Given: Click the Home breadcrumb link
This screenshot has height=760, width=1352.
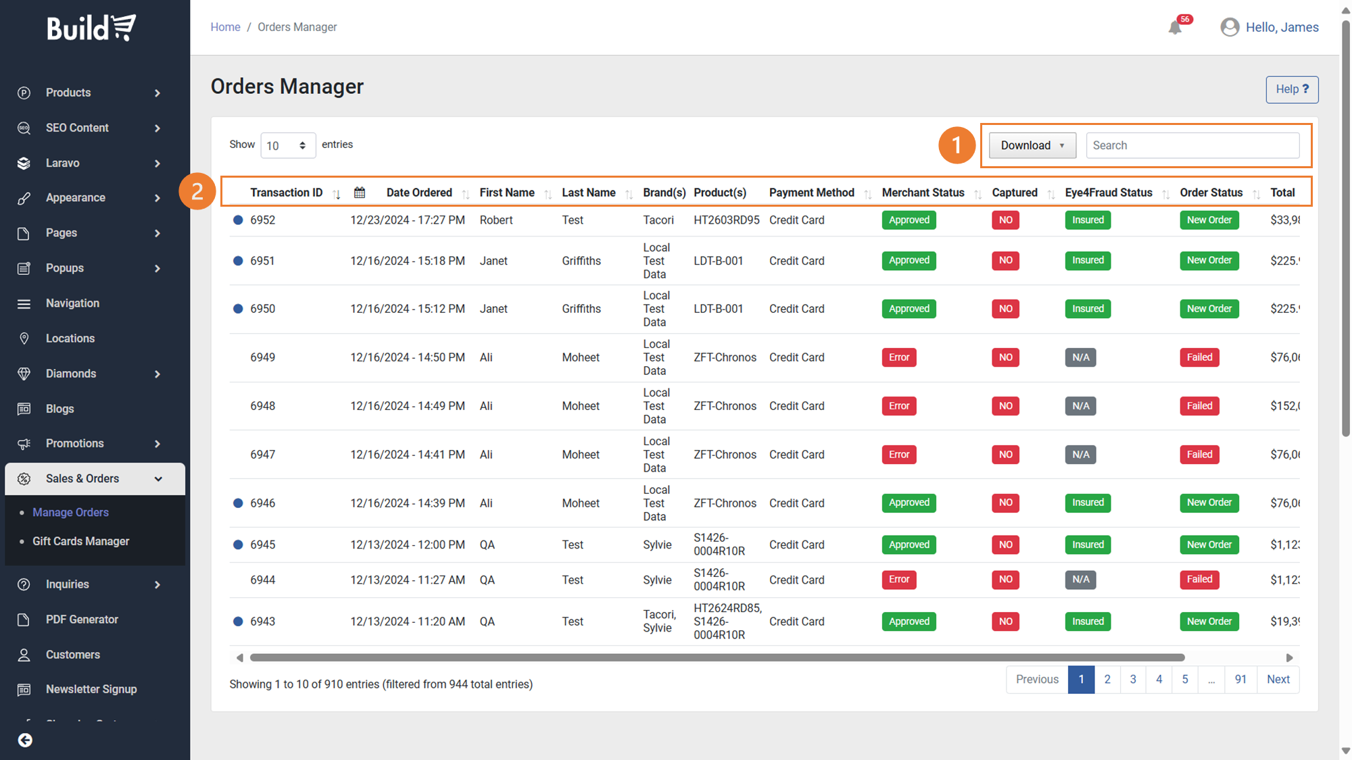Looking at the screenshot, I should point(225,27).
